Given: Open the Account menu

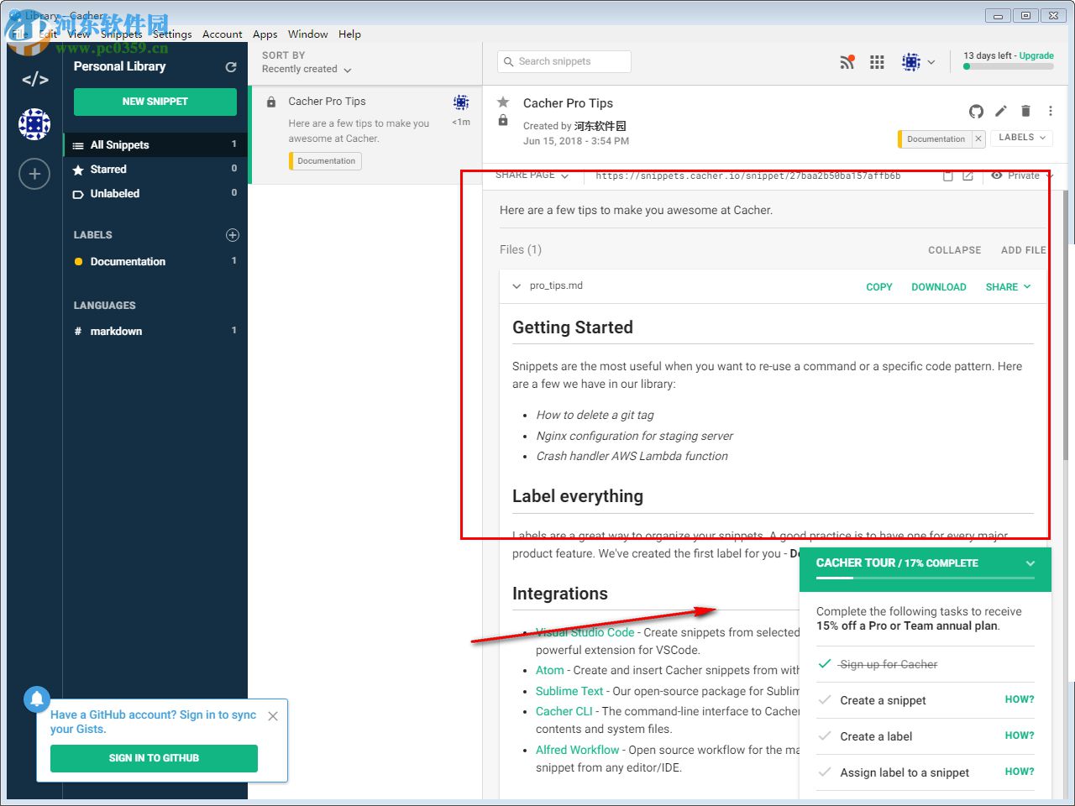Looking at the screenshot, I should pos(223,34).
